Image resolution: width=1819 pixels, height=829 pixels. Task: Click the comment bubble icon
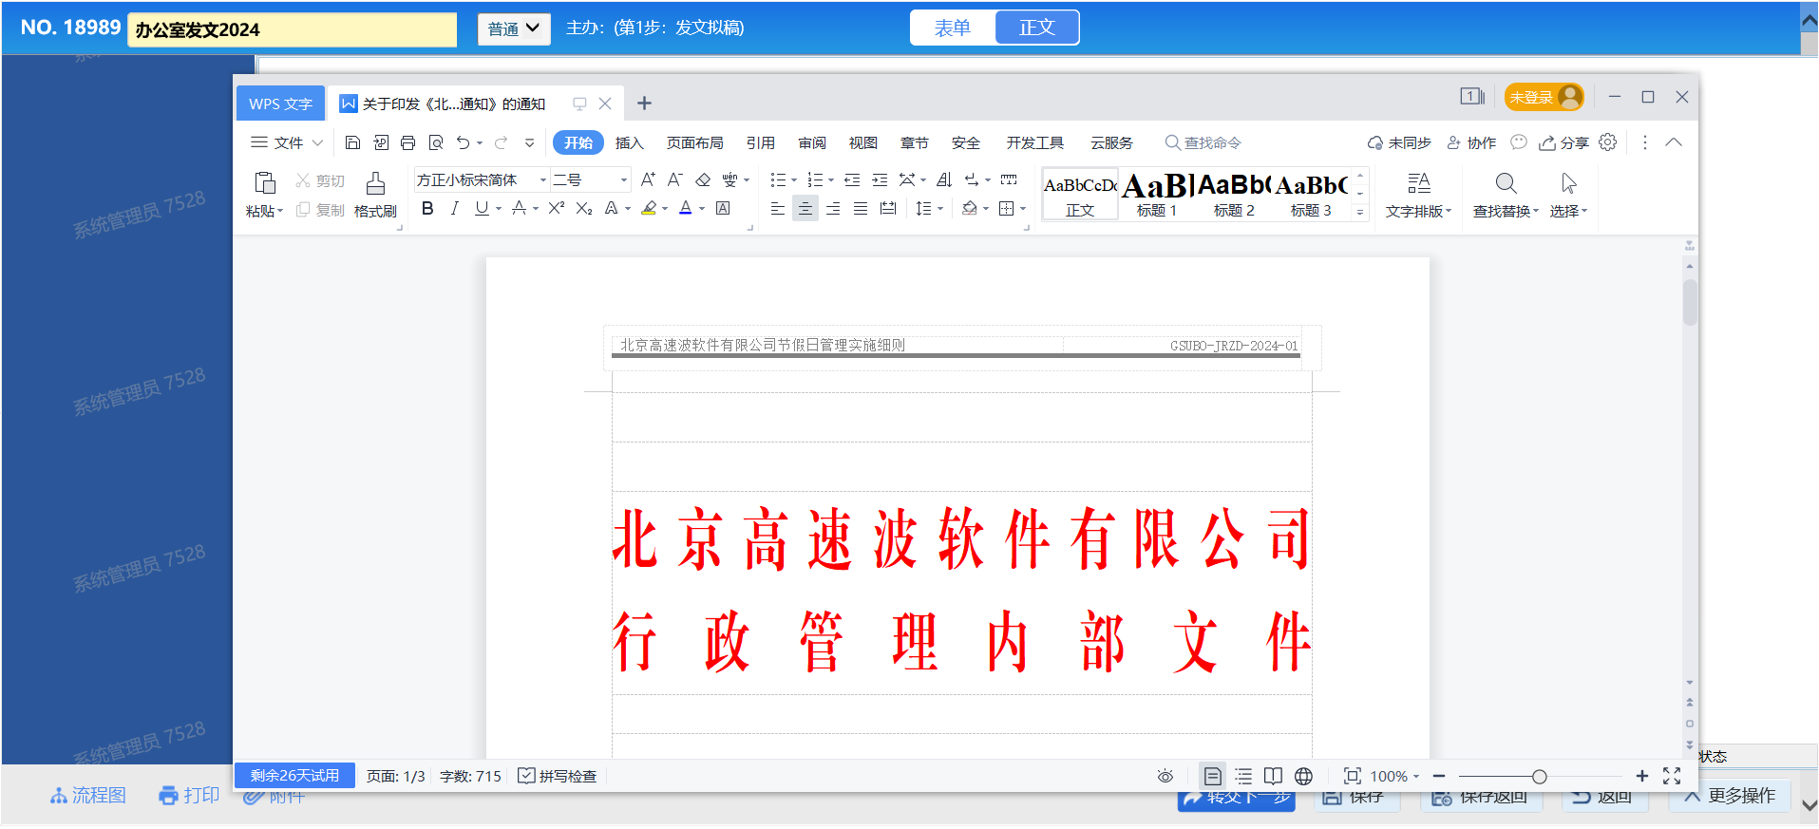[x=1519, y=142]
